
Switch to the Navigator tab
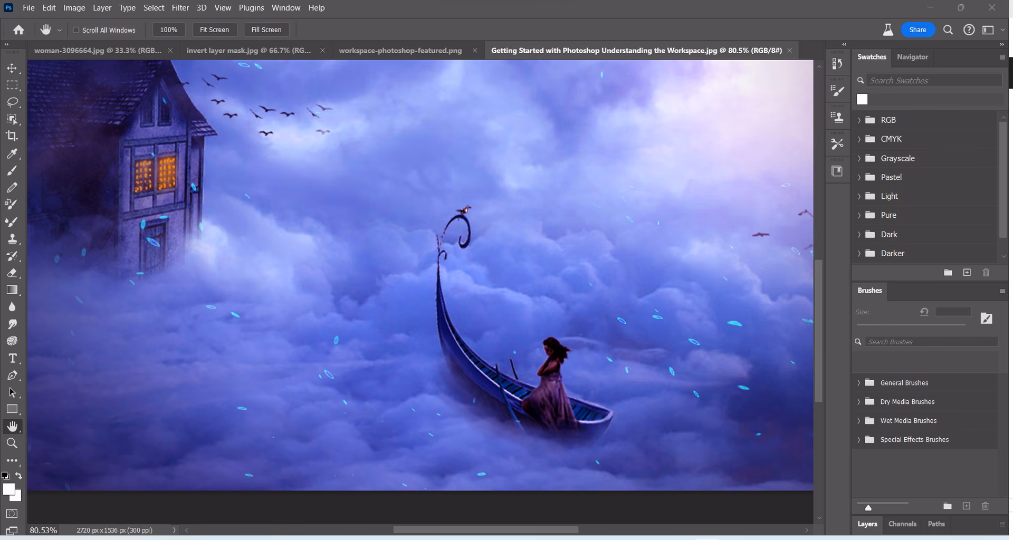[912, 57]
